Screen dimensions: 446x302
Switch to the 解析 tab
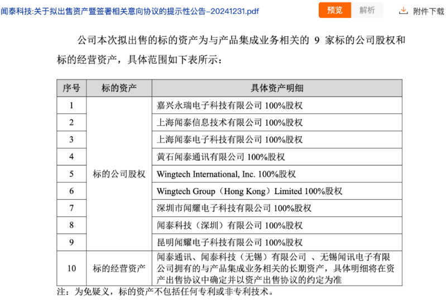pyautogui.click(x=367, y=11)
